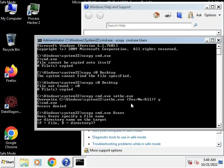Click the Ask label in Help toolbar
224x168 pixels.
pyautogui.click(x=199, y=15)
